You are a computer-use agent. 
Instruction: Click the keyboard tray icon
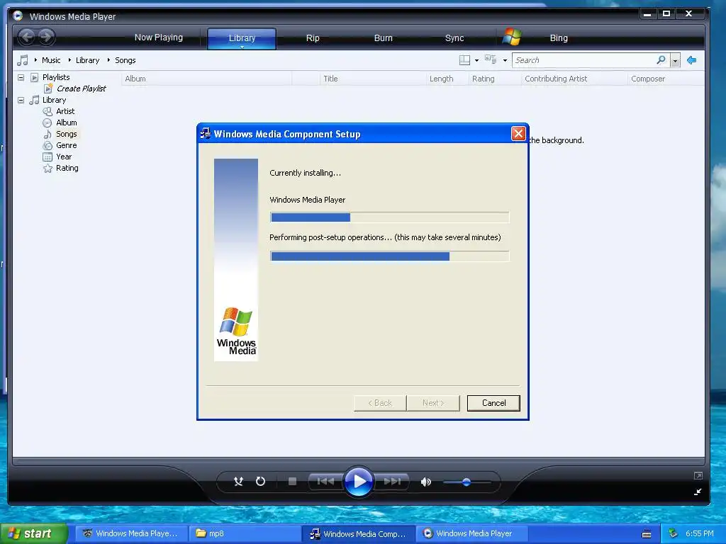647,534
